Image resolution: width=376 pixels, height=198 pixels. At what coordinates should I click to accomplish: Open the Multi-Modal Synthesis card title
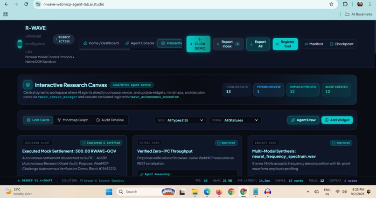coord(284,154)
